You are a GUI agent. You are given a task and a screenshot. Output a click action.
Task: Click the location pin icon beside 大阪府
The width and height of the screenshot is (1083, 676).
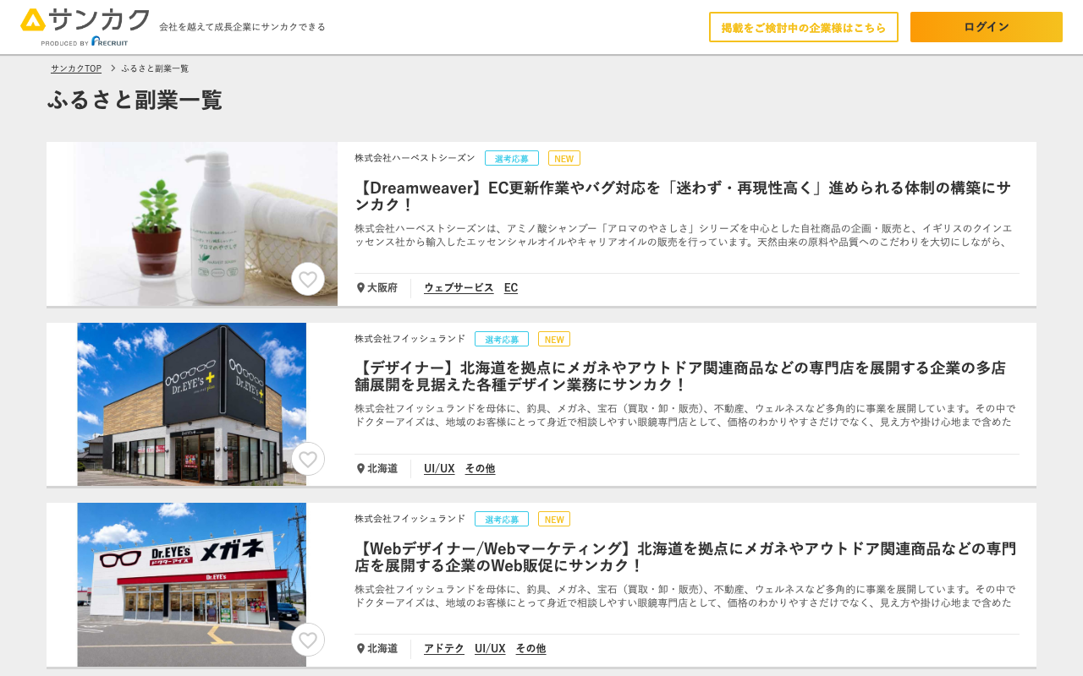pos(360,288)
